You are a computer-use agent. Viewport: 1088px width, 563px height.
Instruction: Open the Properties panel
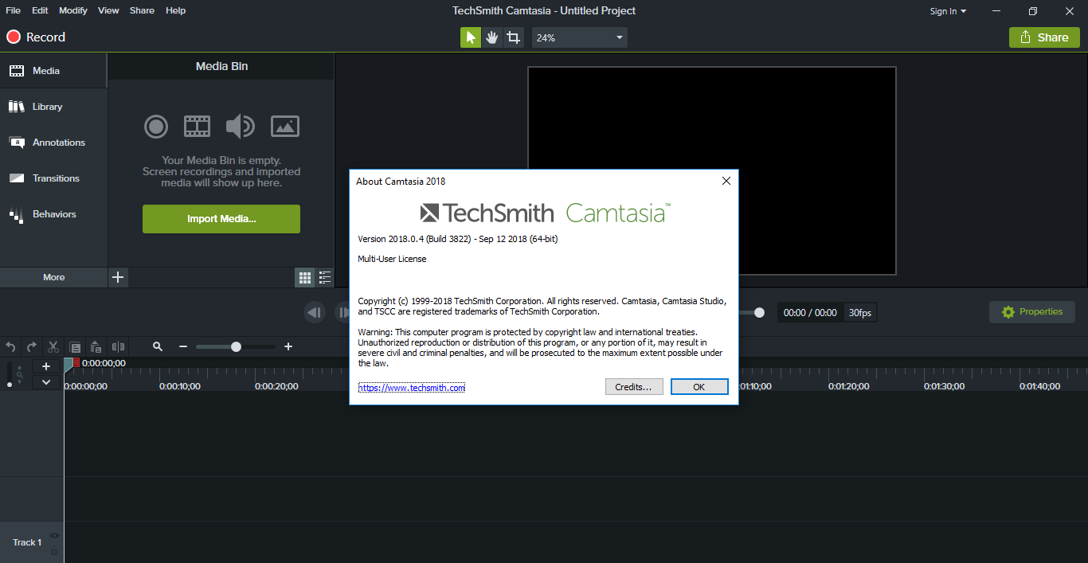click(1032, 312)
